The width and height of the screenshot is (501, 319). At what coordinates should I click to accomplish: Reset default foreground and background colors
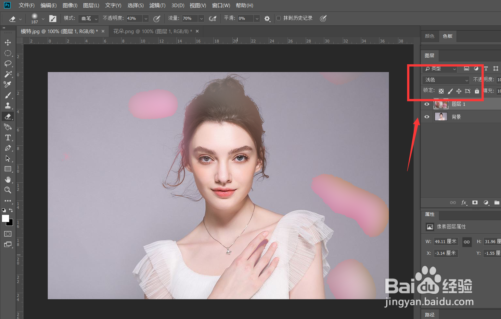coord(4,210)
